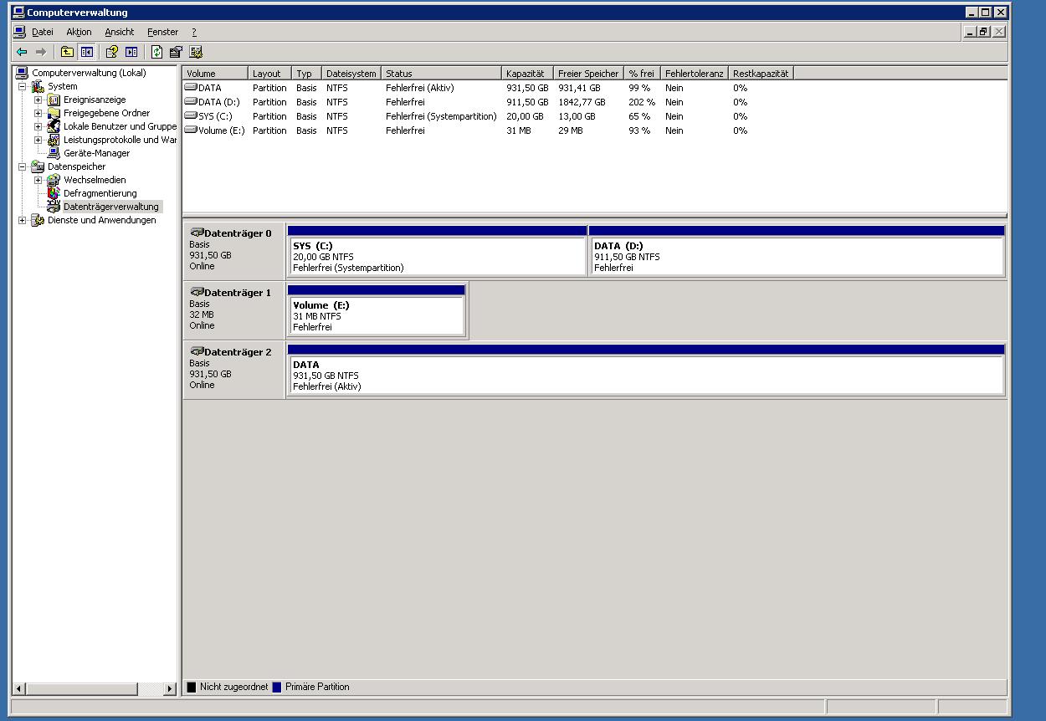Click the drive icon beside Volume (E:) row

click(x=191, y=130)
